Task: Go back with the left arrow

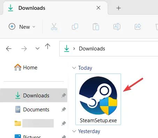Action: (x=9, y=49)
